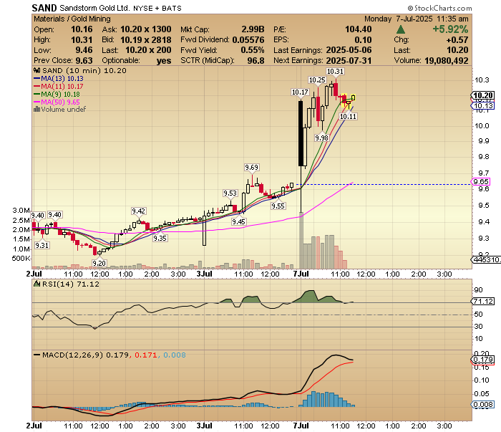Click the highlighted latest candlestick
Viewport: 501px width, 432px height.
(353, 97)
